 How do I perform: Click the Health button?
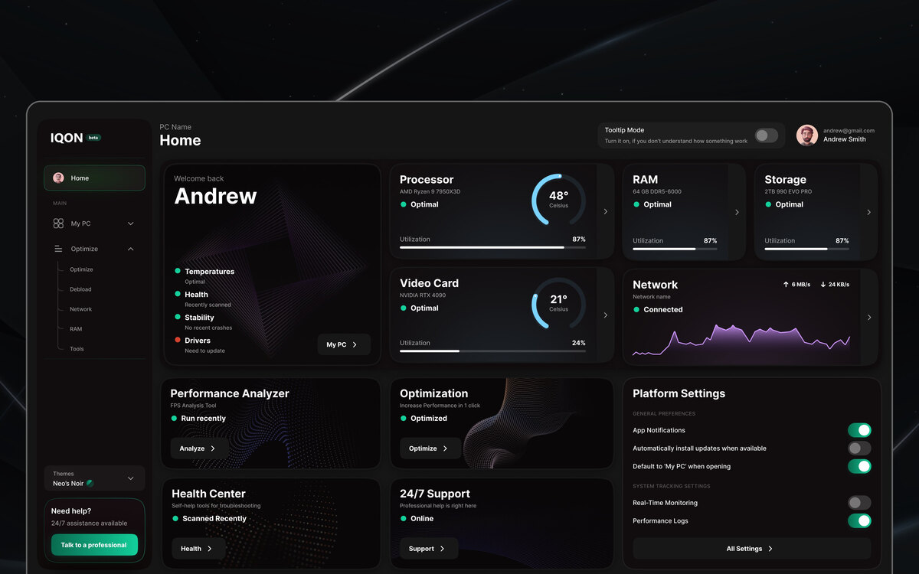198,548
